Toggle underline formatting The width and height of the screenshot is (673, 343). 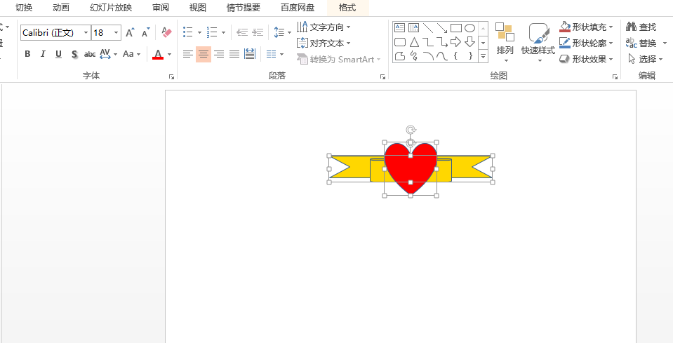coord(58,54)
